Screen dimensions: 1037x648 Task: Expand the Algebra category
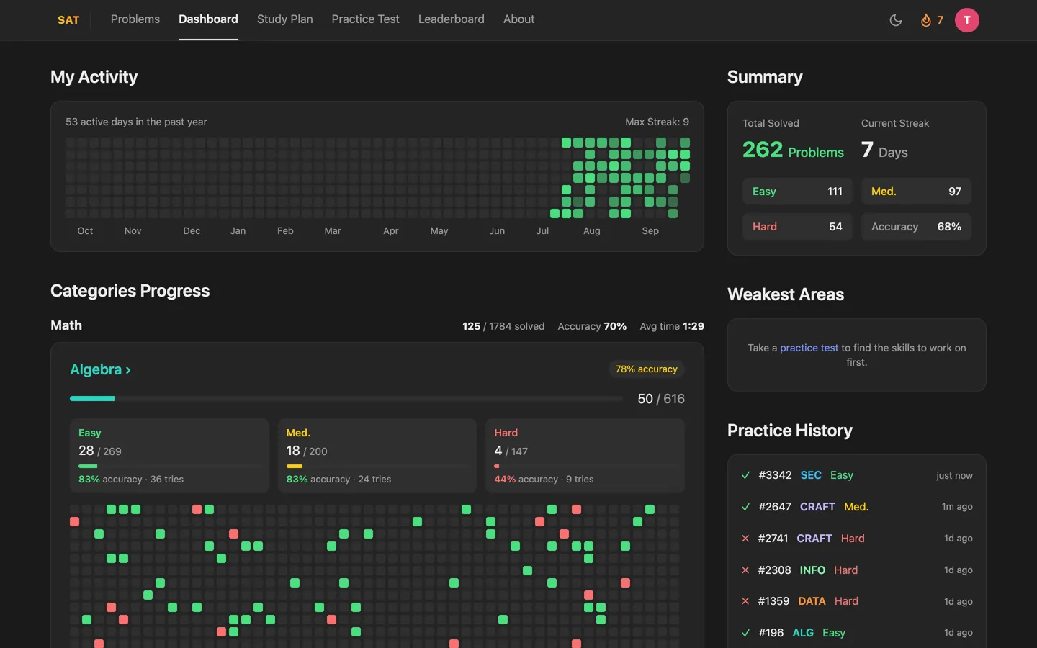coord(100,369)
